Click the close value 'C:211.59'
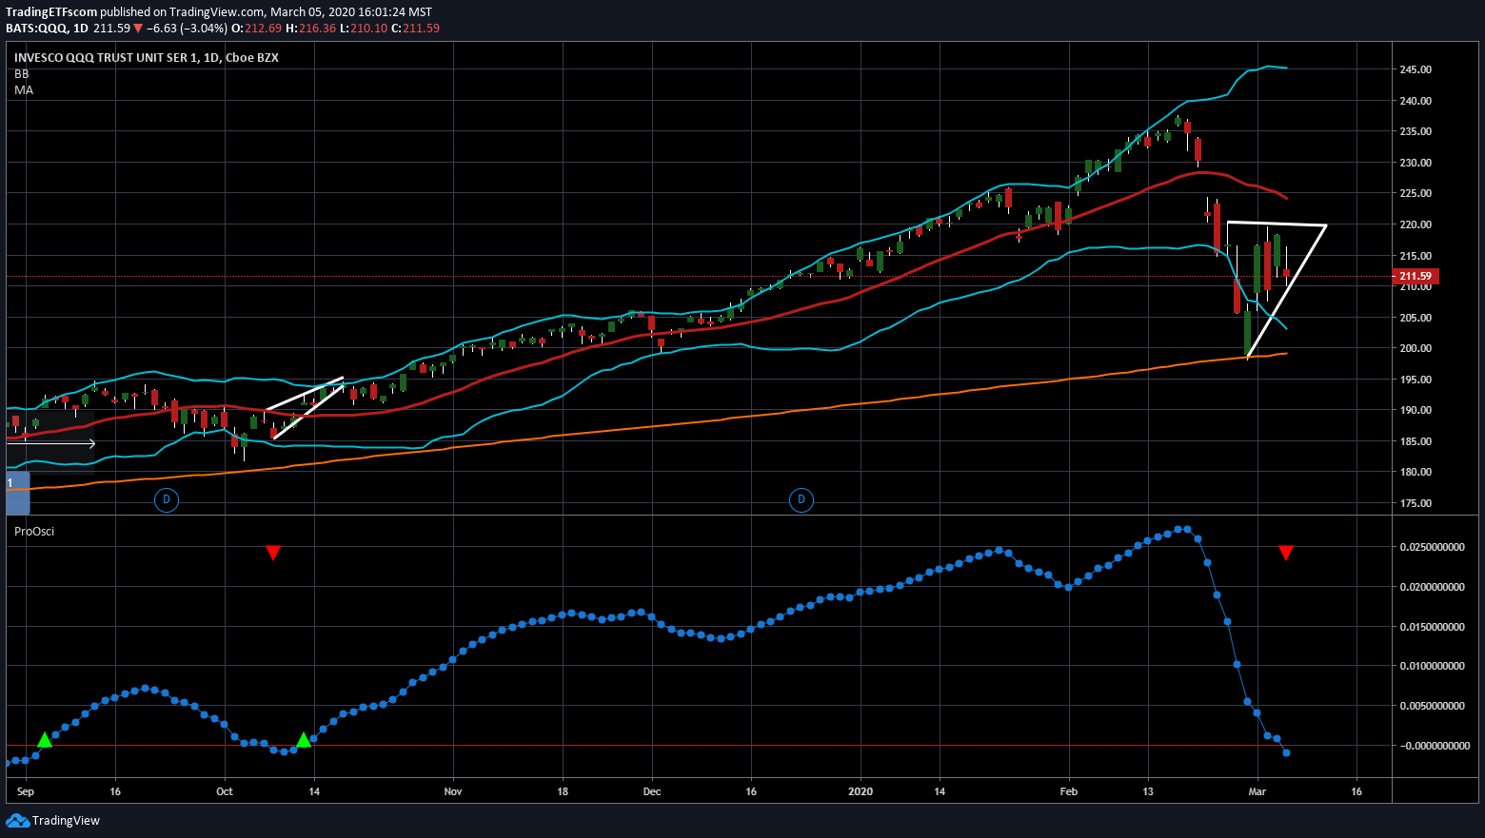This screenshot has width=1485, height=838. pos(415,29)
